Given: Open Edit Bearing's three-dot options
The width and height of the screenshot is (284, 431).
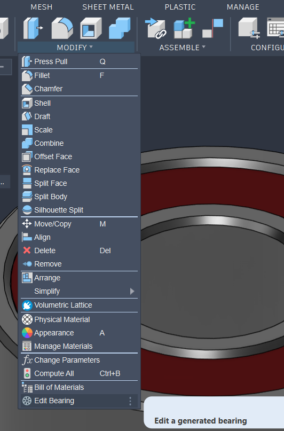Looking at the screenshot, I should (130, 401).
